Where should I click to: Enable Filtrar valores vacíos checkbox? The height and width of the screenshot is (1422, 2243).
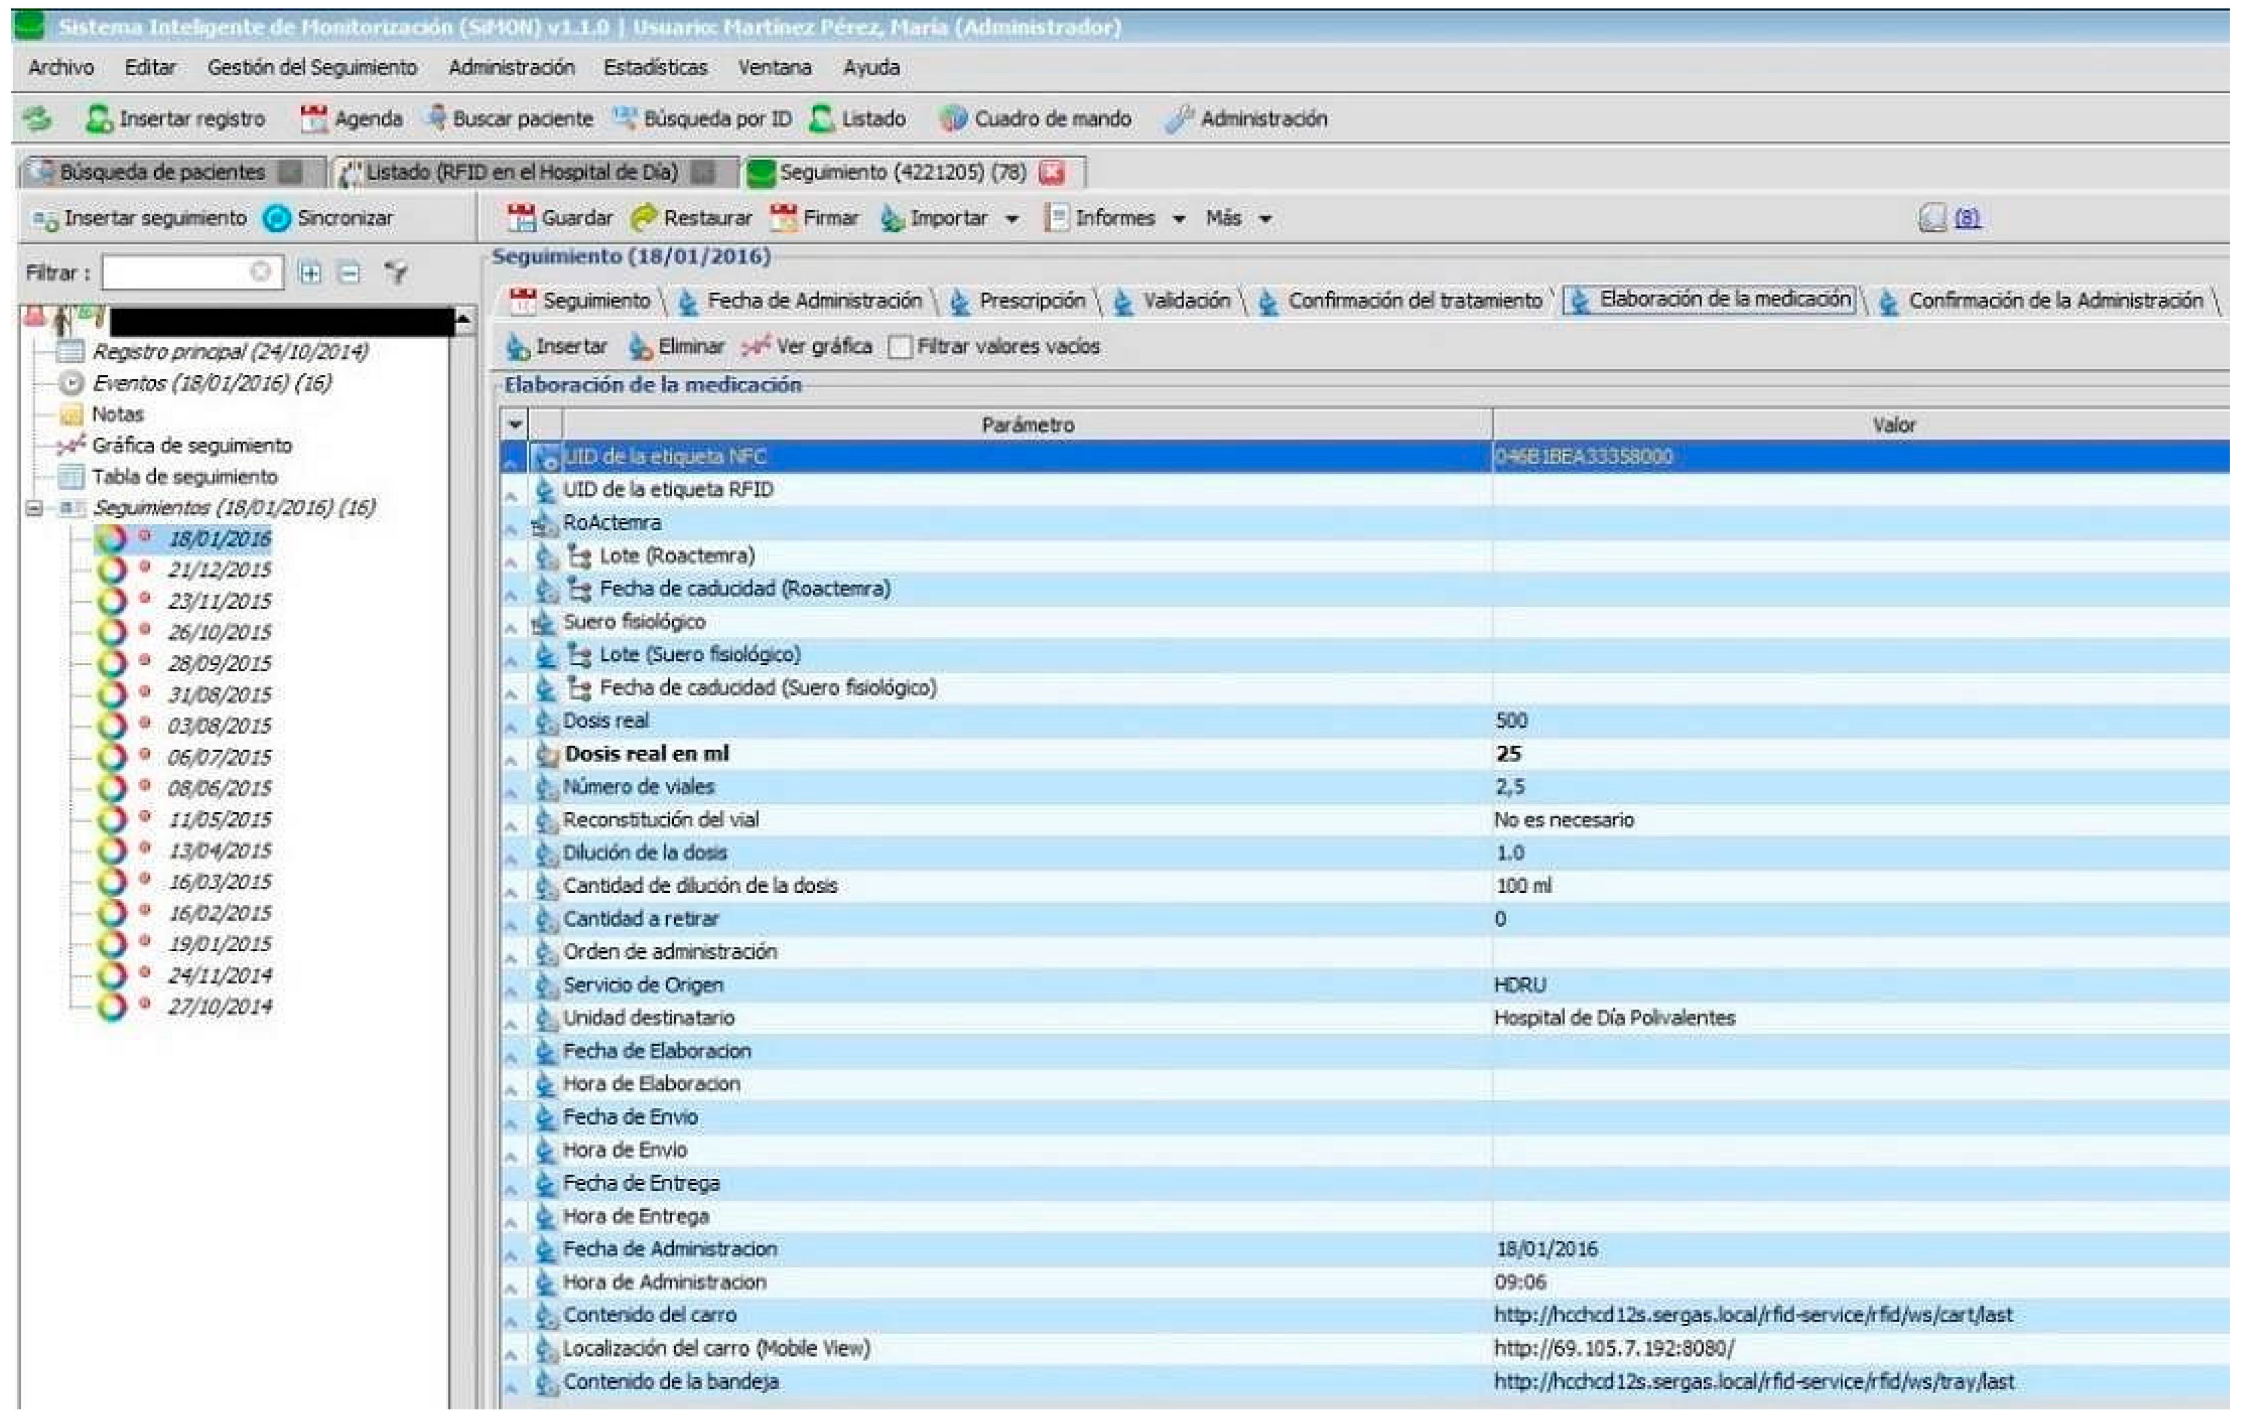point(900,346)
